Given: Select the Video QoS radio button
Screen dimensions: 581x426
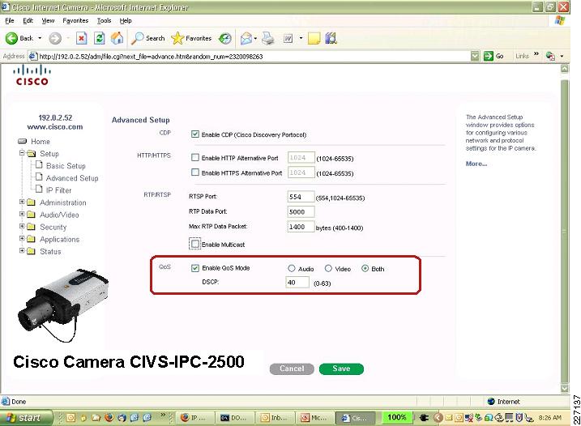Looking at the screenshot, I should click(328, 268).
